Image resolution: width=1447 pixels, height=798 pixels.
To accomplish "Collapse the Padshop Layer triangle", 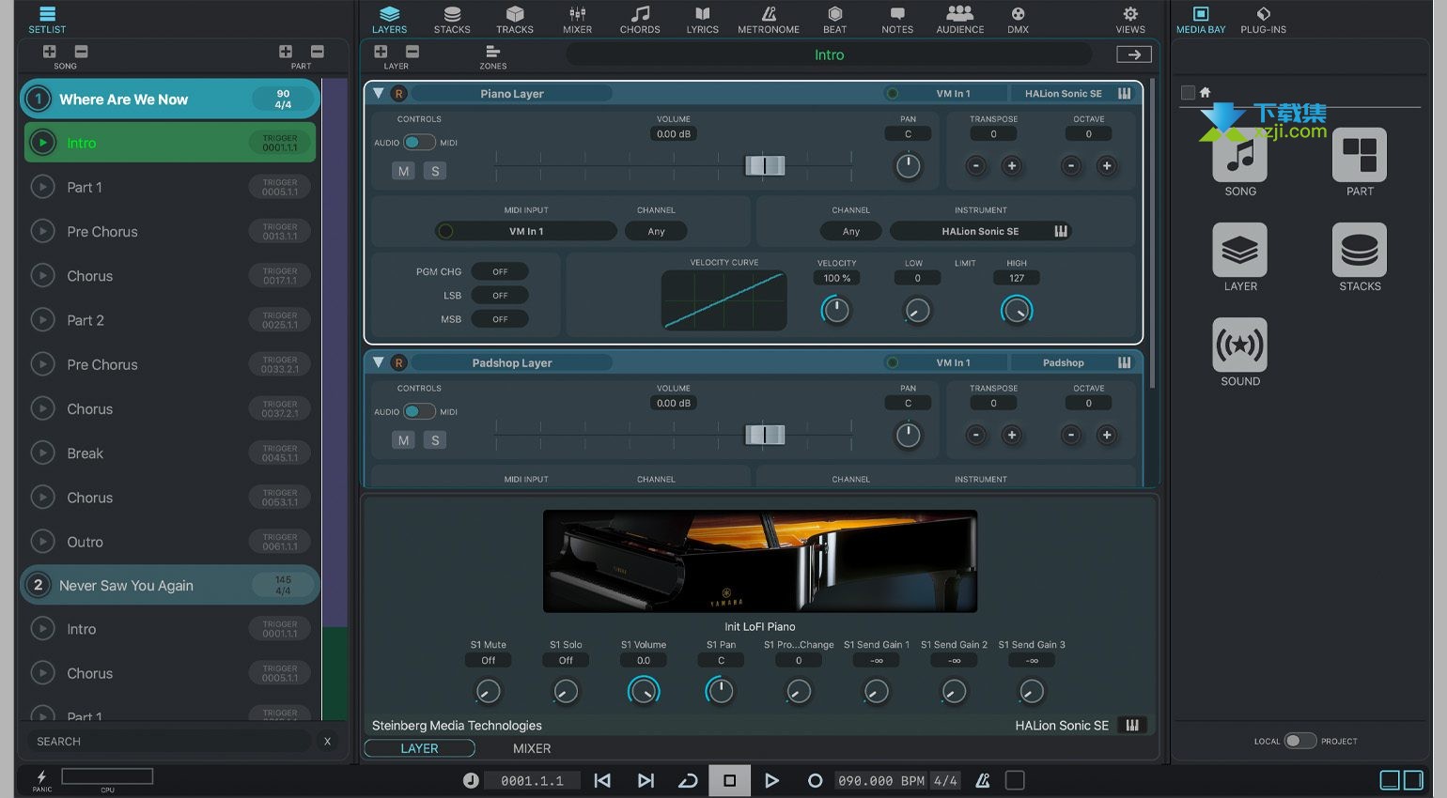I will 379,362.
